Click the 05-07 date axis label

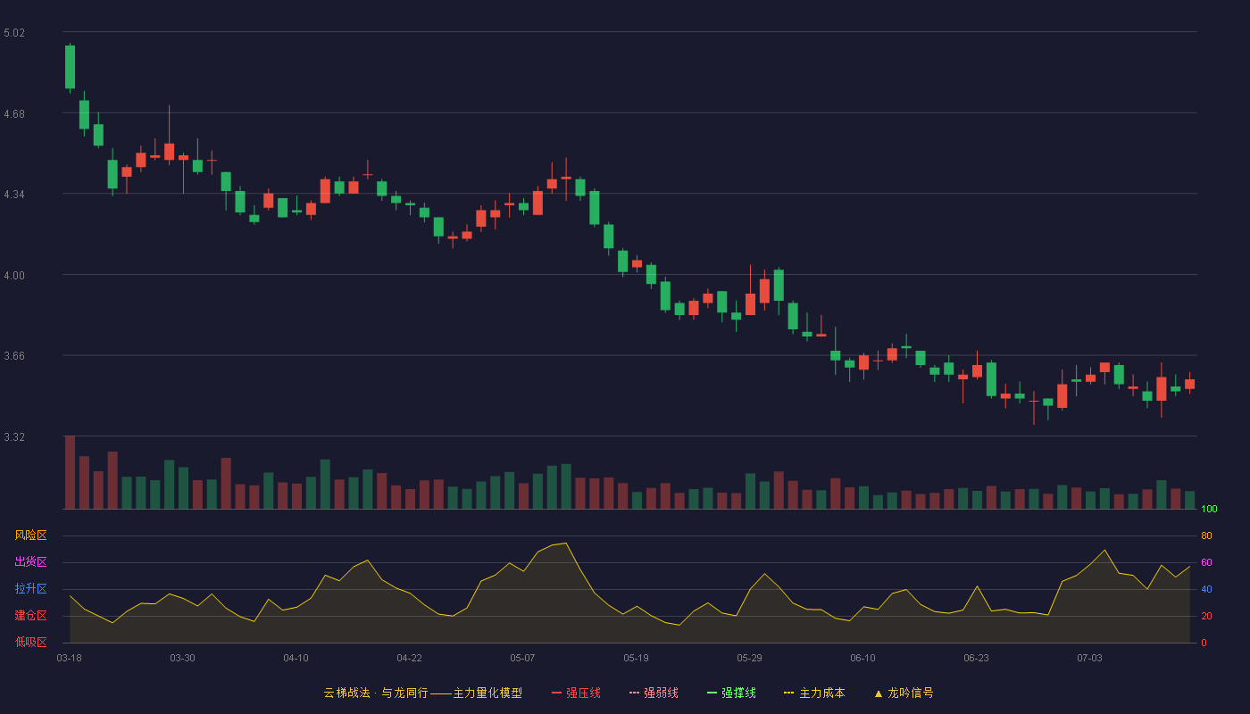point(522,658)
